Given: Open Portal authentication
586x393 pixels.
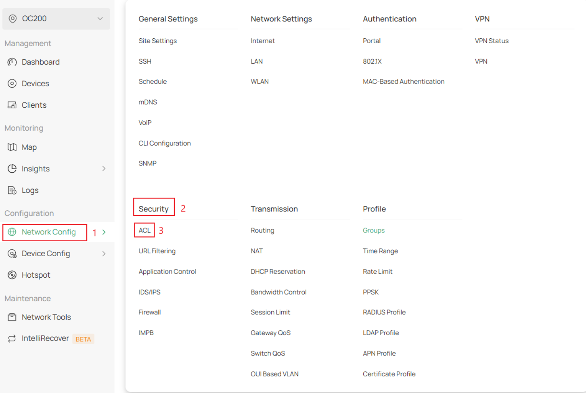Looking at the screenshot, I should 372,41.
